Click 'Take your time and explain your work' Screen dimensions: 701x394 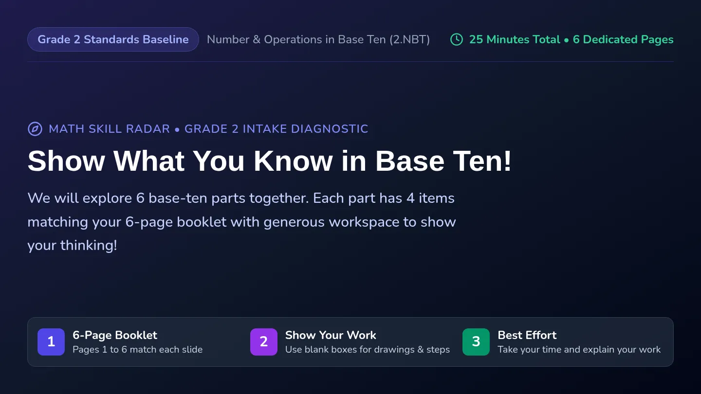point(579,349)
